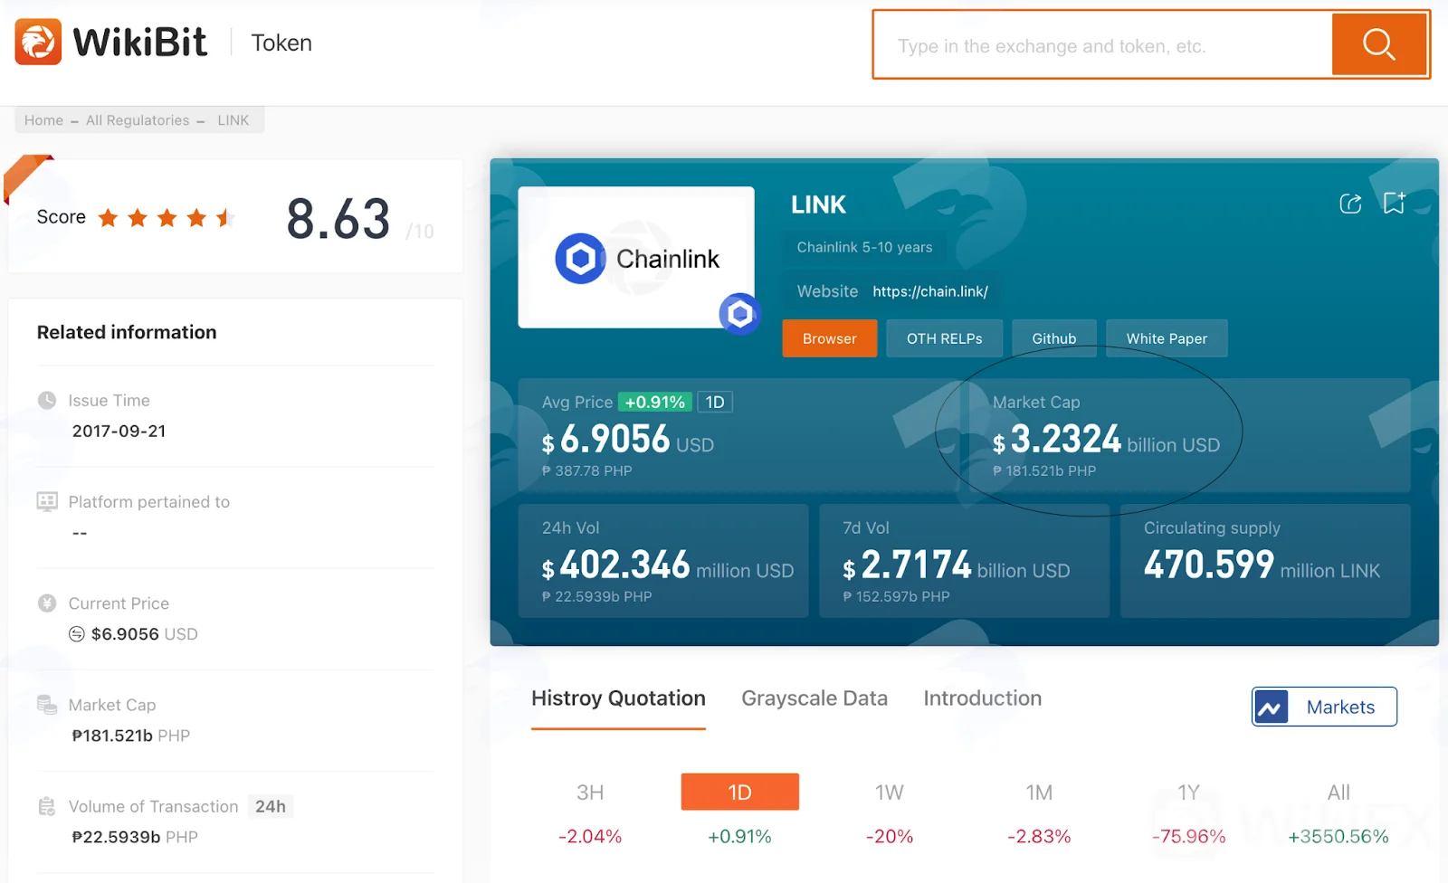Click the bookmark add icon
Image resolution: width=1448 pixels, height=883 pixels.
point(1395,203)
